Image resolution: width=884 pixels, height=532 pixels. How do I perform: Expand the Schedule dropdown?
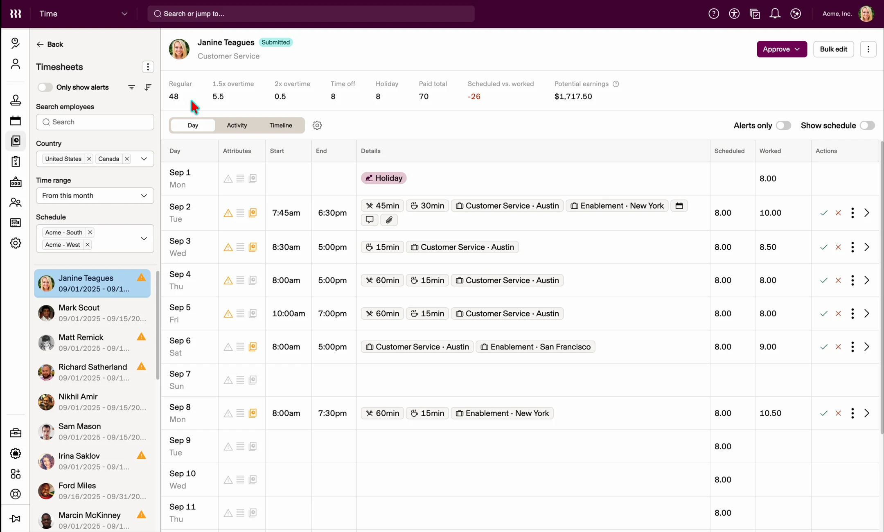[144, 239]
